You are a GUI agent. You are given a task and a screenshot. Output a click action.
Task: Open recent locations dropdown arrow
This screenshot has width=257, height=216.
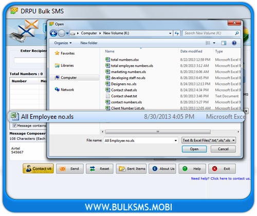click(x=67, y=33)
